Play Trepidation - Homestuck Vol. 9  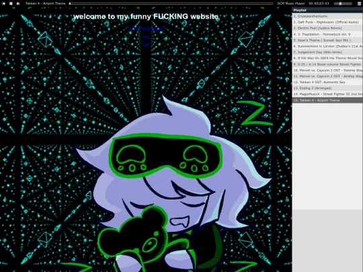pyautogui.click(x=327, y=34)
